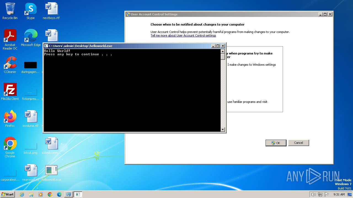Open submitcomm... document on desktop
This screenshot has width=353, height=198.
(51, 146)
